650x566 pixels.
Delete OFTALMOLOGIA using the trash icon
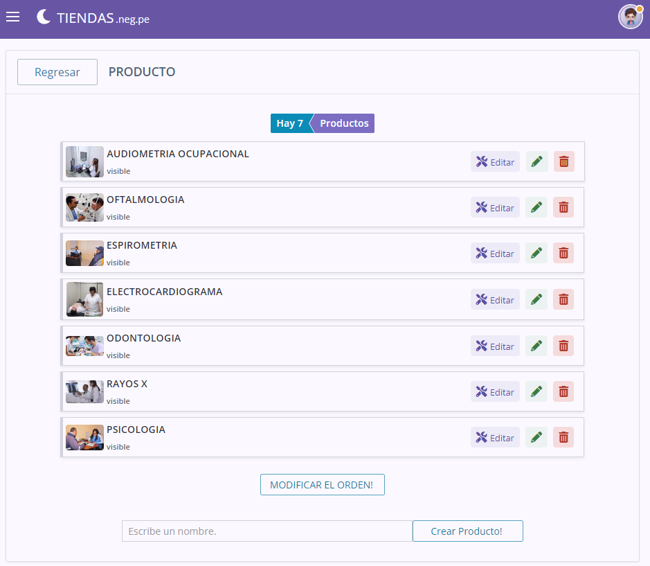click(563, 207)
